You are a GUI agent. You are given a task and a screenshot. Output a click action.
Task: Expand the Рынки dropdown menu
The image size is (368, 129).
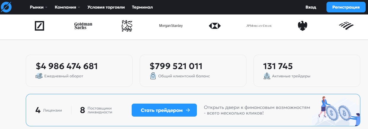39,7
